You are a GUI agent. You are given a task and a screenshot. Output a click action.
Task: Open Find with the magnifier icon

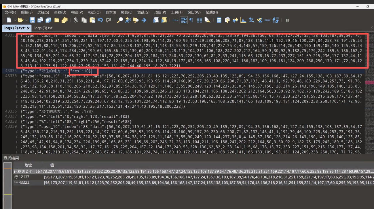(x=120, y=20)
